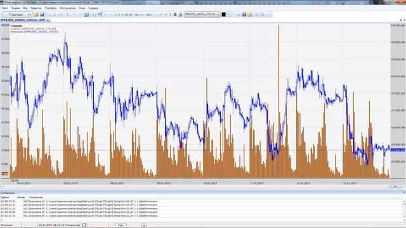Open the Файл menu
Image resolution: width=406 pixels, height=228 pixels.
click(x=4, y=8)
